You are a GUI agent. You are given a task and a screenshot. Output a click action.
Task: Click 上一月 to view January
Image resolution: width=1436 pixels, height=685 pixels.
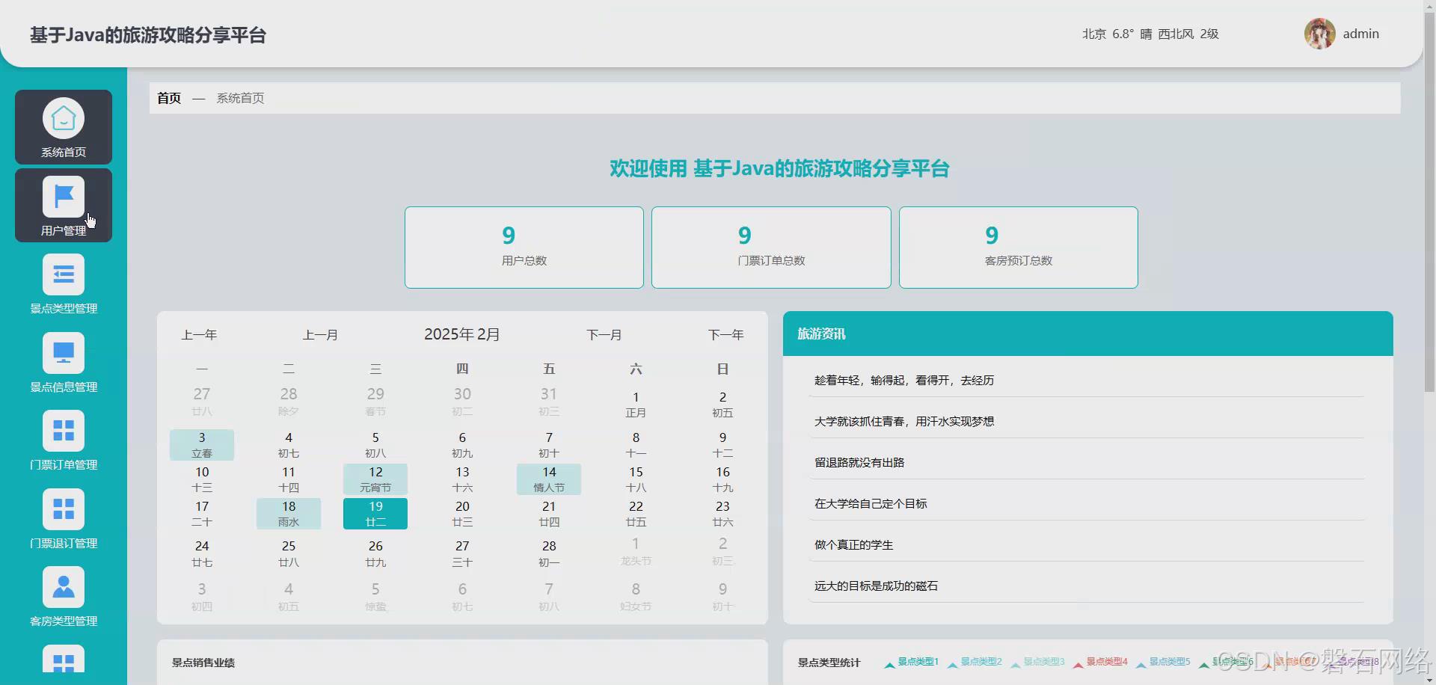click(321, 334)
